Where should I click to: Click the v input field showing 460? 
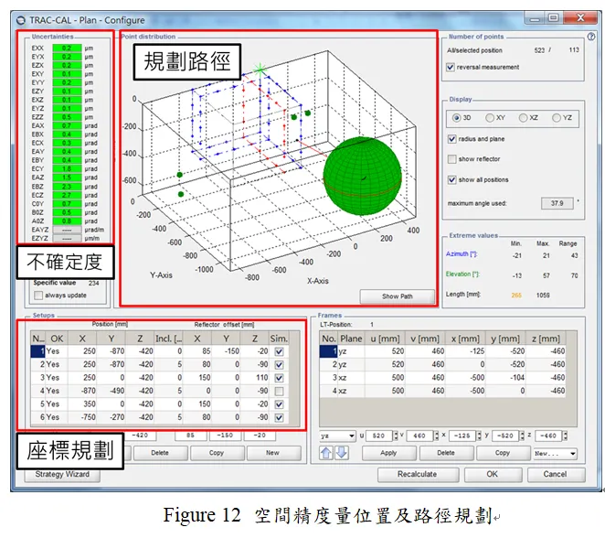pos(420,436)
